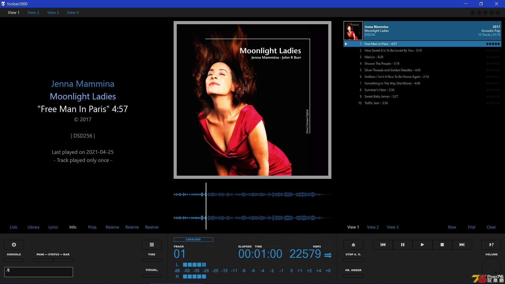The width and height of the screenshot is (505, 284).
Task: Click the small album thumbnail in playlist header
Action: [353, 31]
